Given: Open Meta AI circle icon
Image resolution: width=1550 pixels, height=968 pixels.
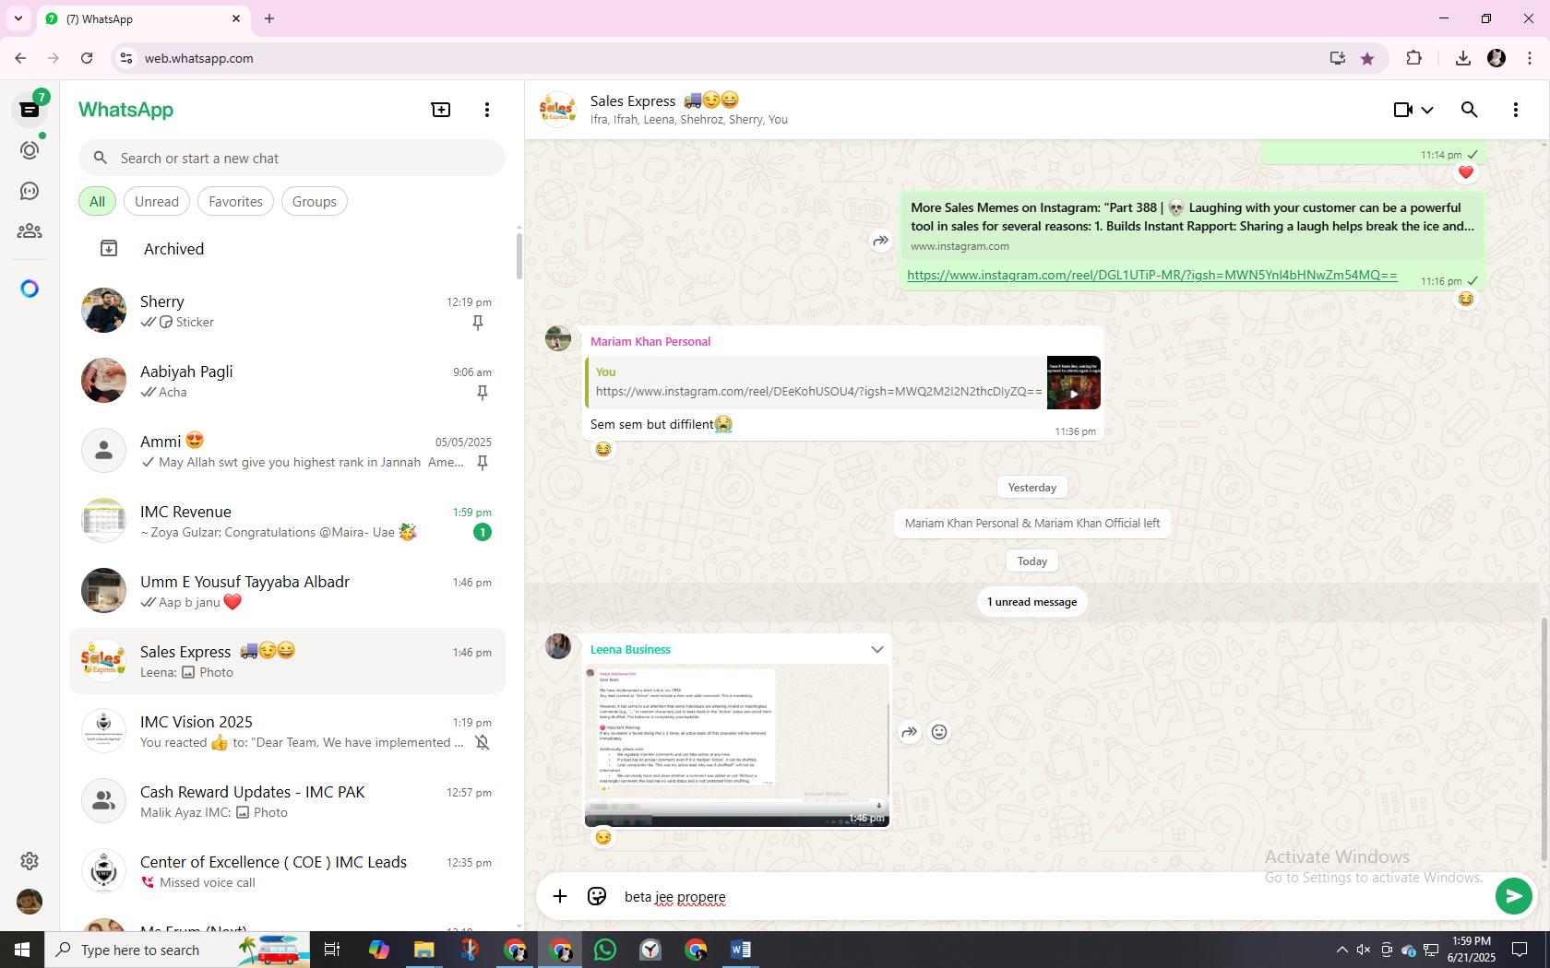Looking at the screenshot, I should [x=30, y=289].
